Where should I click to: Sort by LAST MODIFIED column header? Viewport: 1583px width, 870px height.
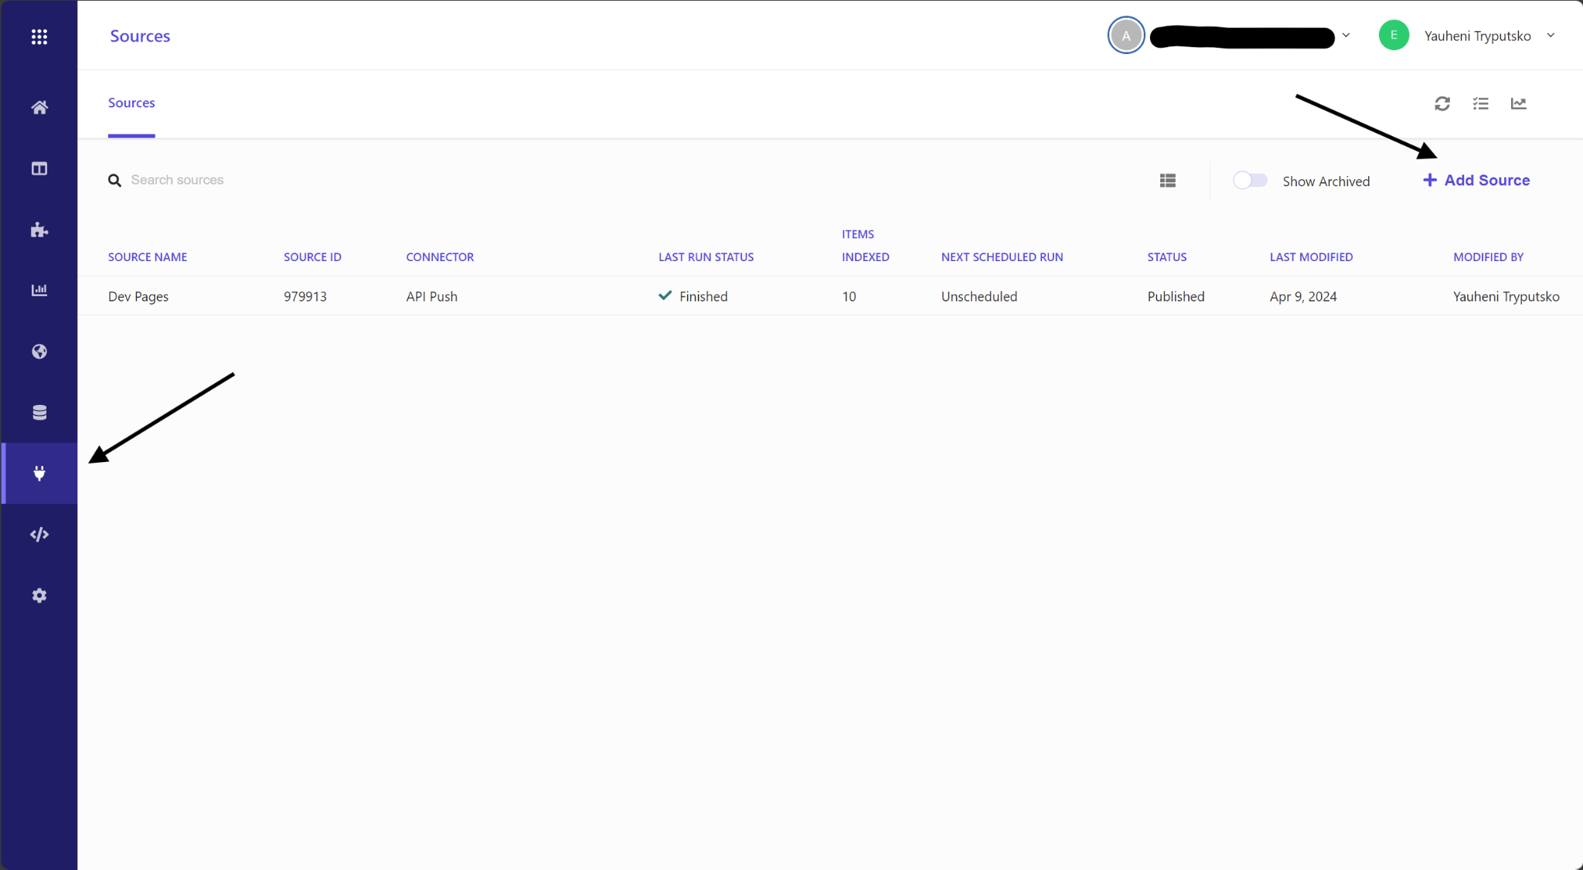click(1311, 257)
